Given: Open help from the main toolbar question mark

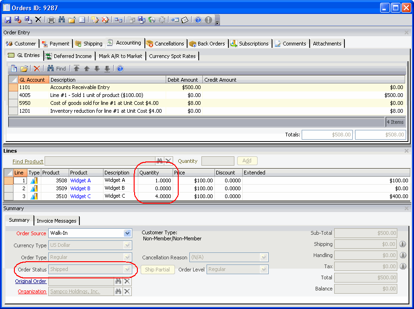Looking at the screenshot, I should click(x=198, y=20).
